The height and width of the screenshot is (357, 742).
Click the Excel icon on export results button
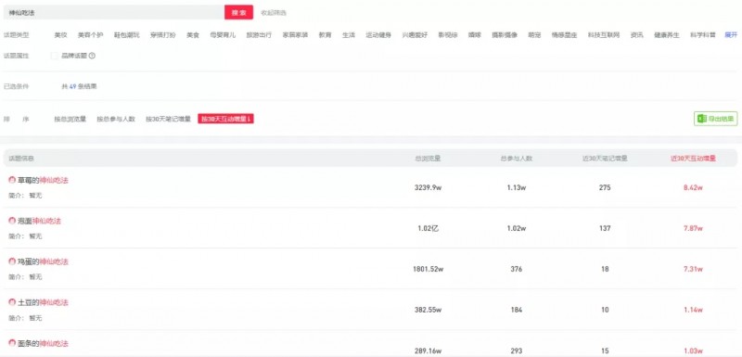coord(702,119)
